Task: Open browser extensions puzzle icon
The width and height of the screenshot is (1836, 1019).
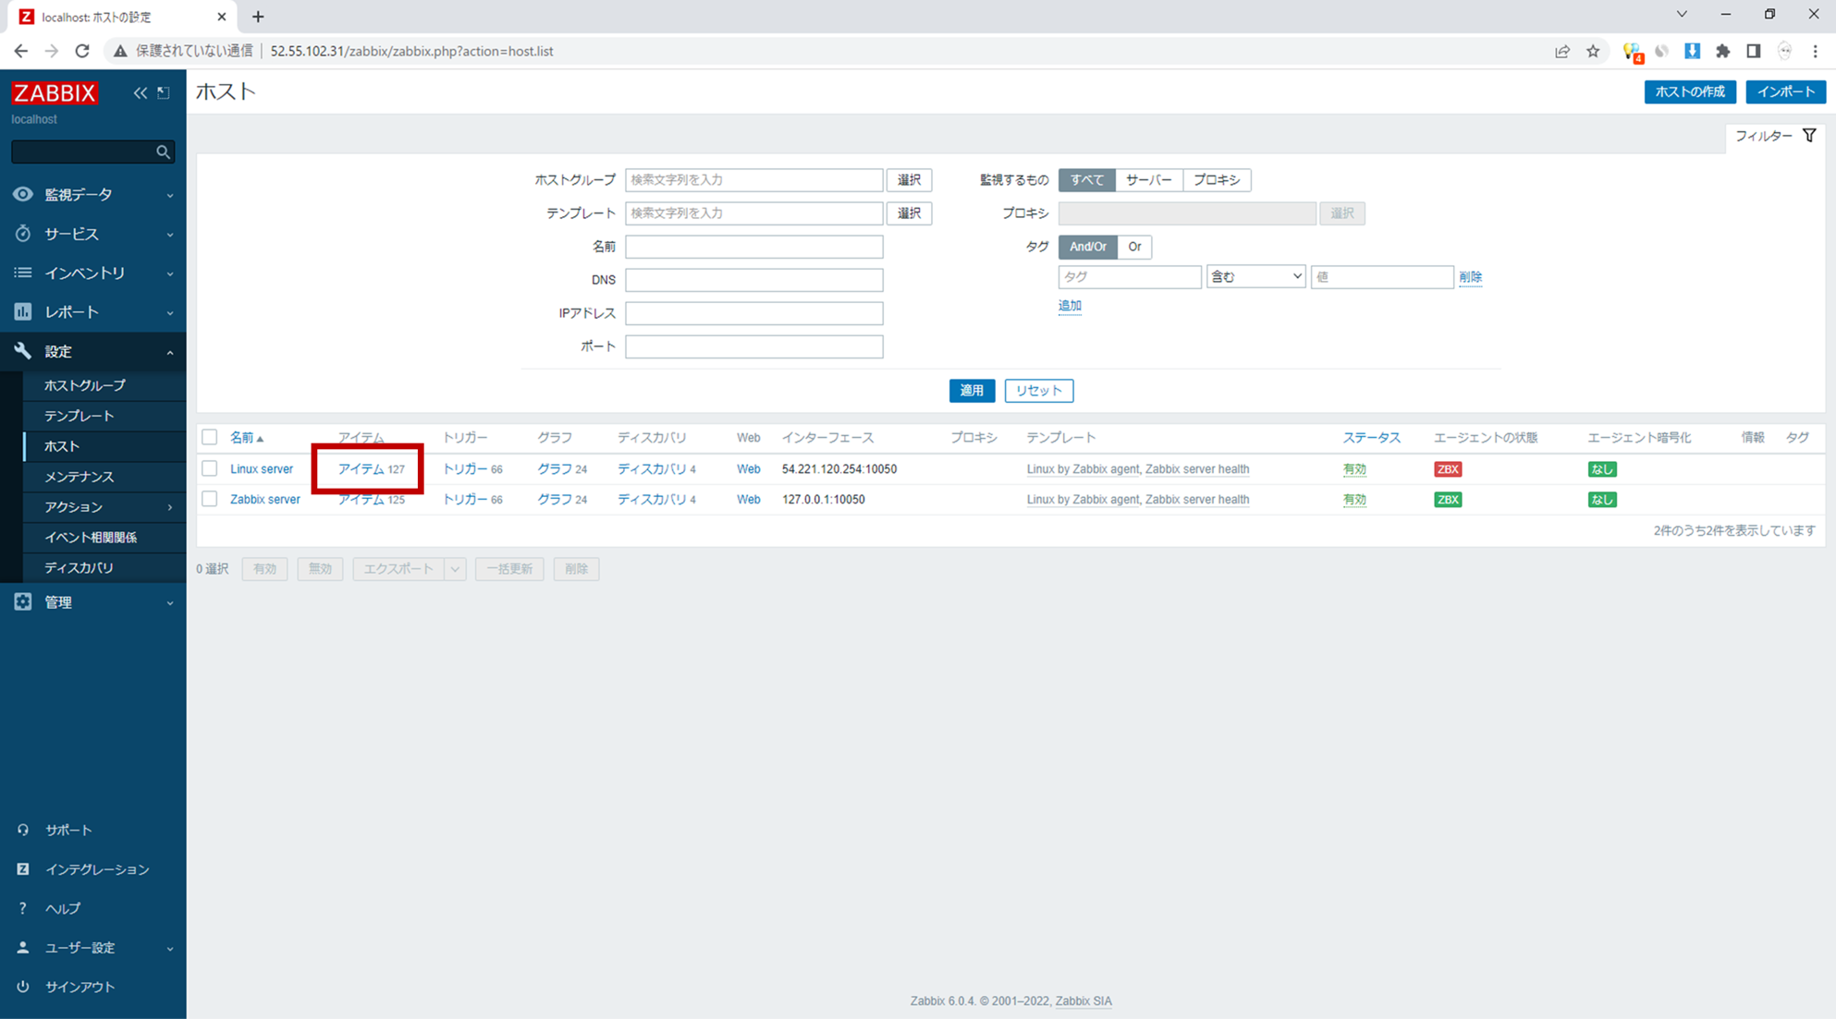Action: (x=1723, y=51)
